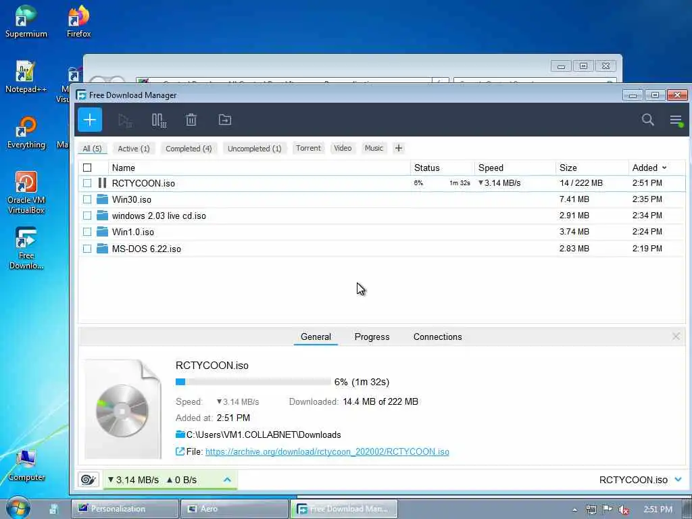692x519 pixels.
Task: Select the Uncompleted (1) filter
Action: tap(255, 148)
